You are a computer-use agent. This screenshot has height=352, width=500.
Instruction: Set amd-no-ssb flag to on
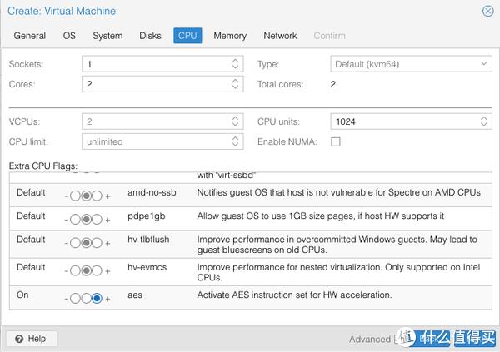97,196
